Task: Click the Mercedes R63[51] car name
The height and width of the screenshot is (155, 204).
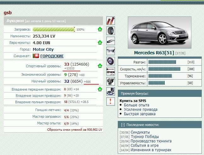Action: [154, 53]
